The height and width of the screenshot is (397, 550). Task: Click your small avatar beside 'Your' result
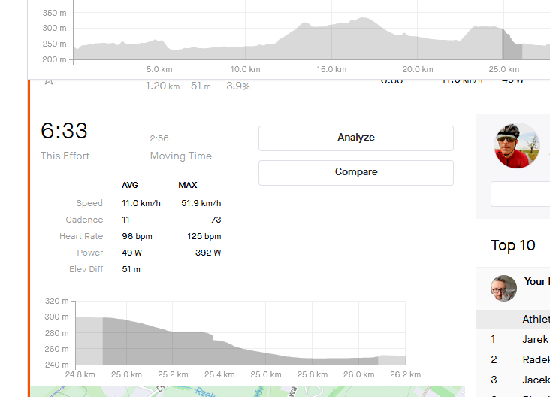[x=503, y=288]
